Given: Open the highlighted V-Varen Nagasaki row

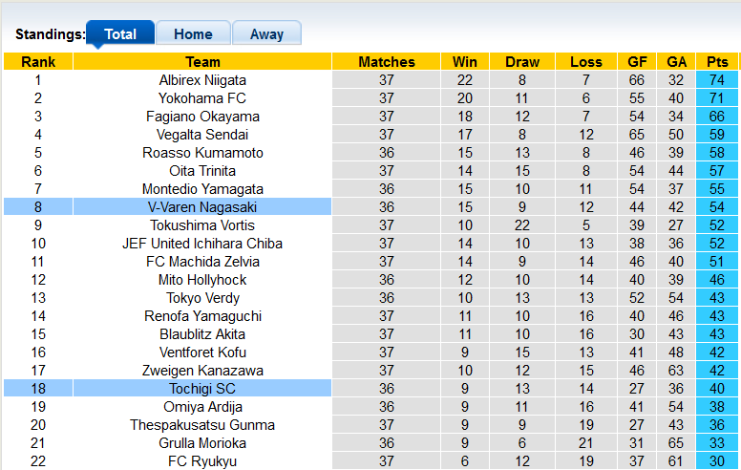Looking at the screenshot, I should (x=202, y=207).
